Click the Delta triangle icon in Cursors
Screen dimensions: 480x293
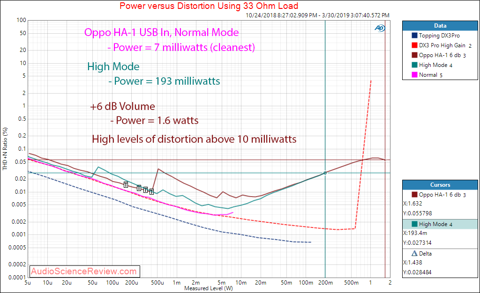[414, 253]
